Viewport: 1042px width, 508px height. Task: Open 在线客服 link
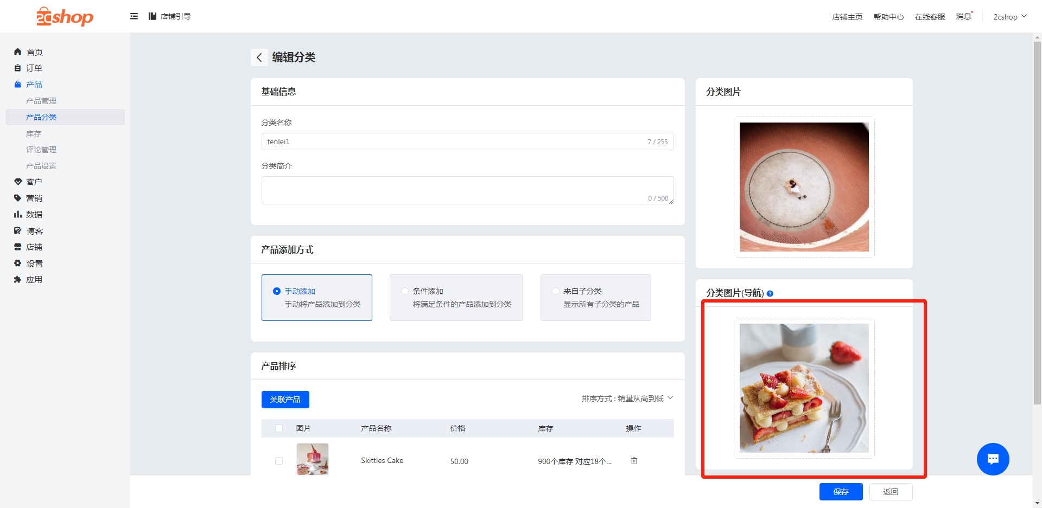pos(930,17)
